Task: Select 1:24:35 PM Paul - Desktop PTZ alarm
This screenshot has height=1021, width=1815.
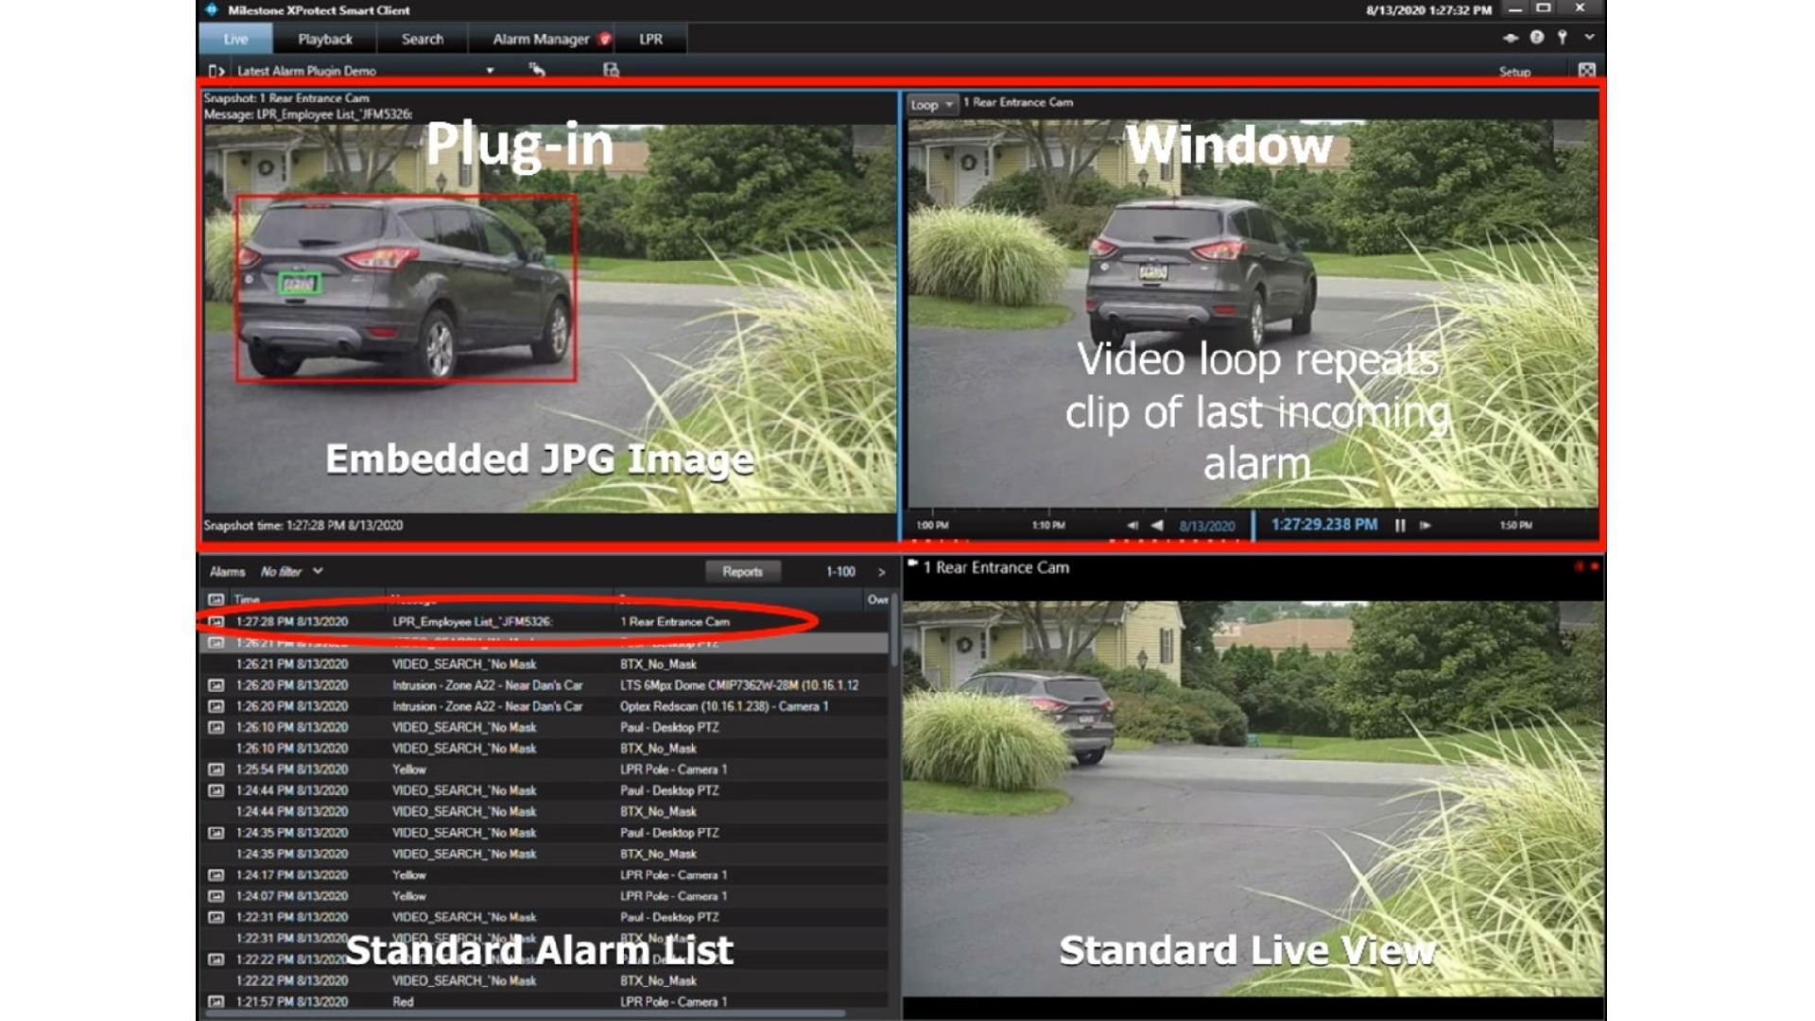Action: tap(544, 833)
